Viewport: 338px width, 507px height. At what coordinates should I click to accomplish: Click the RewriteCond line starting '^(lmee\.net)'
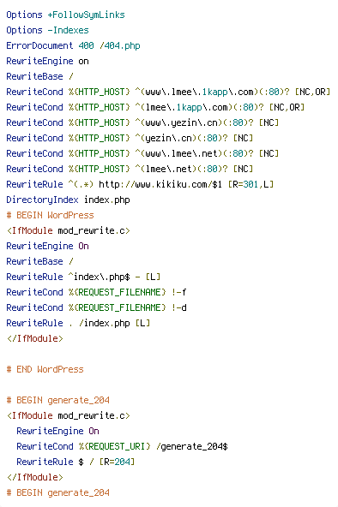coord(130,169)
